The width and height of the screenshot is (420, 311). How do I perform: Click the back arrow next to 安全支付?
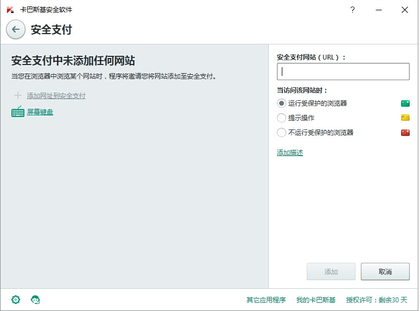(x=16, y=30)
